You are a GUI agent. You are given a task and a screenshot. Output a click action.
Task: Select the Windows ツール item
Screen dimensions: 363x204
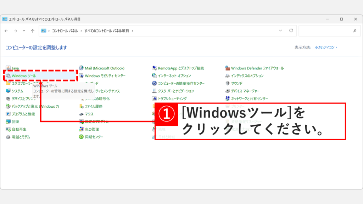pyautogui.click(x=23, y=75)
